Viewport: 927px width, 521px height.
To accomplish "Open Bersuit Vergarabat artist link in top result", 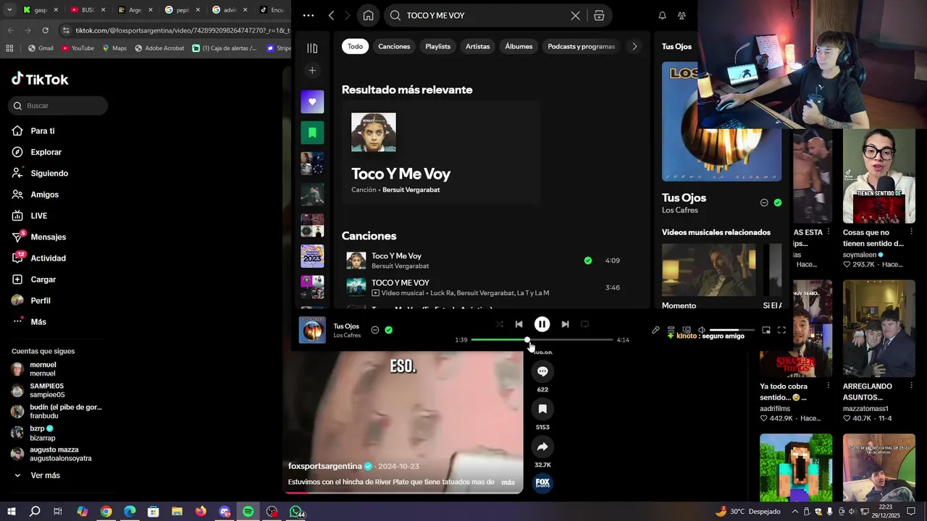I will 411,190.
